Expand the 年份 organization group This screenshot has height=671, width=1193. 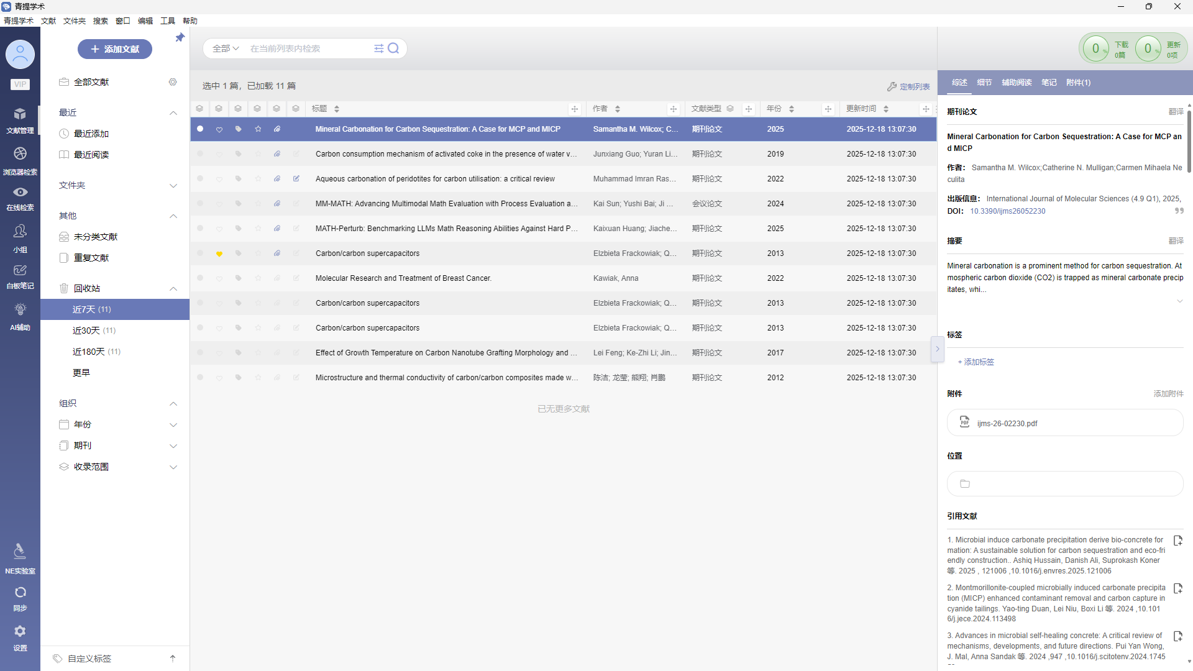coord(173,425)
